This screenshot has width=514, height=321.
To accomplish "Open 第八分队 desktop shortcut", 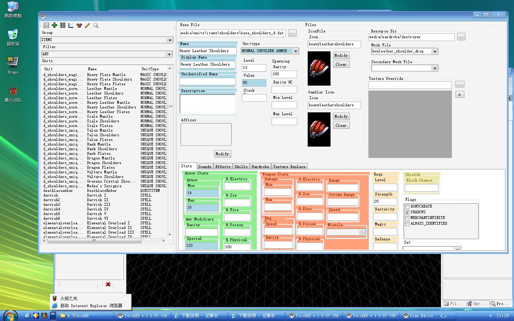I will (13, 94).
